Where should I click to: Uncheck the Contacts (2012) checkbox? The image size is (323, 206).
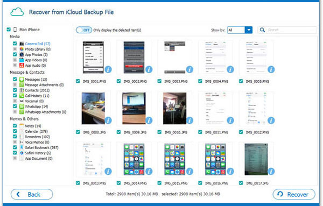[15, 90]
